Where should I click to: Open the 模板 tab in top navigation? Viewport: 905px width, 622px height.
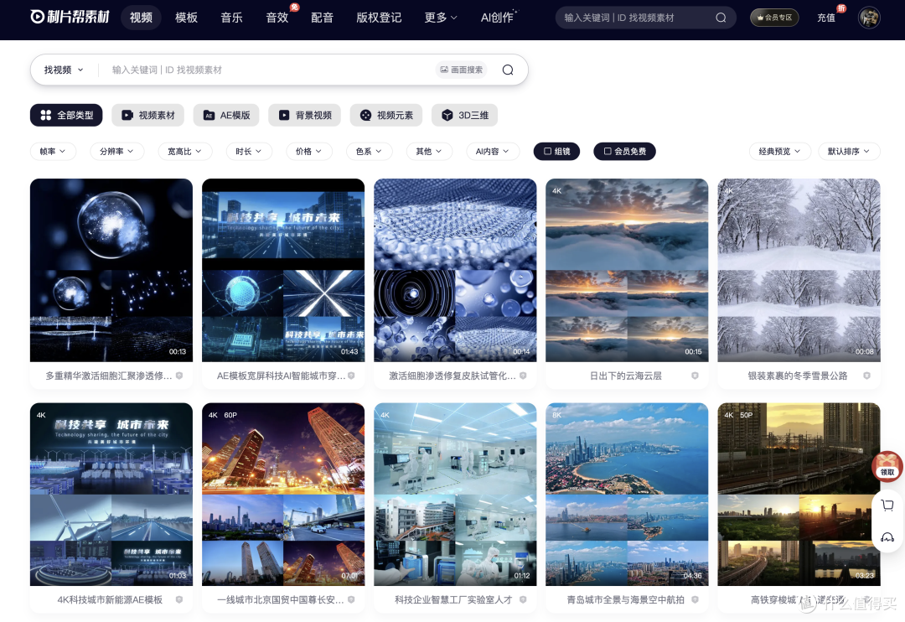coord(186,18)
